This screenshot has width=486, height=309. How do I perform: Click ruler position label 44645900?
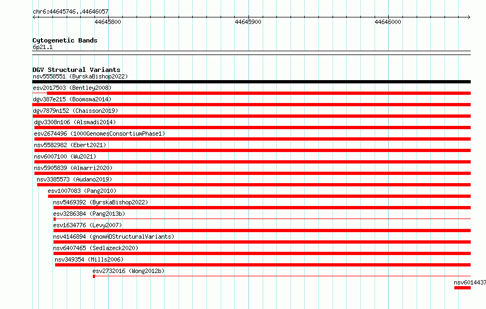(x=248, y=22)
